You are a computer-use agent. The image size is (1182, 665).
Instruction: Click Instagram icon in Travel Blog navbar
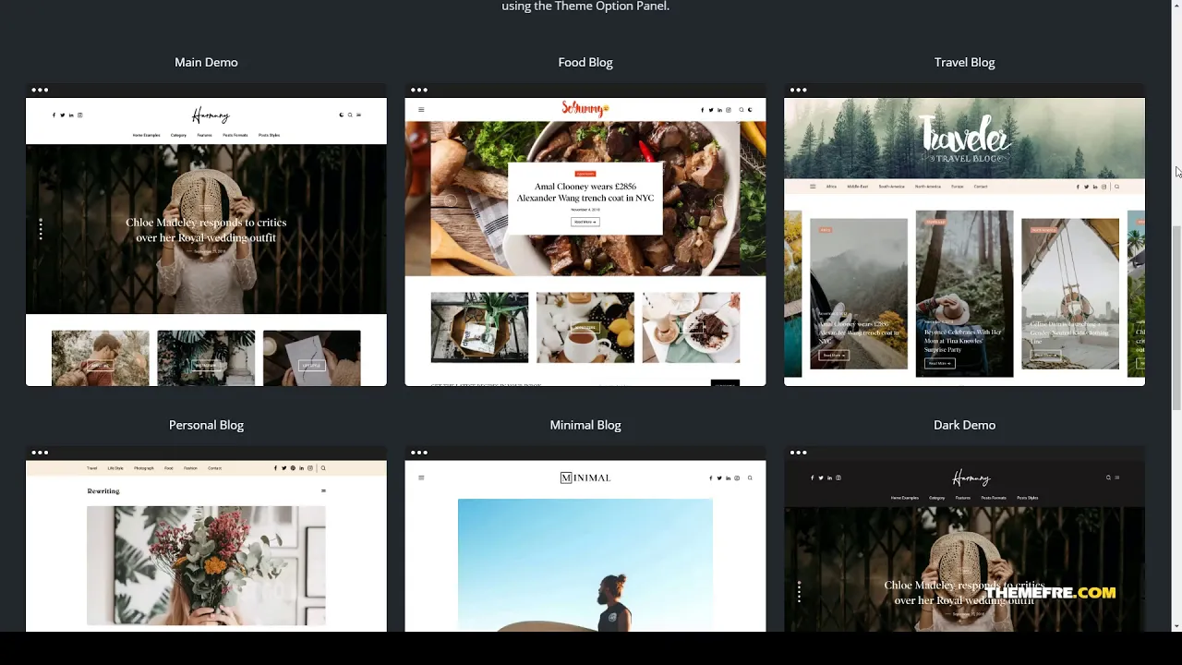(1104, 187)
